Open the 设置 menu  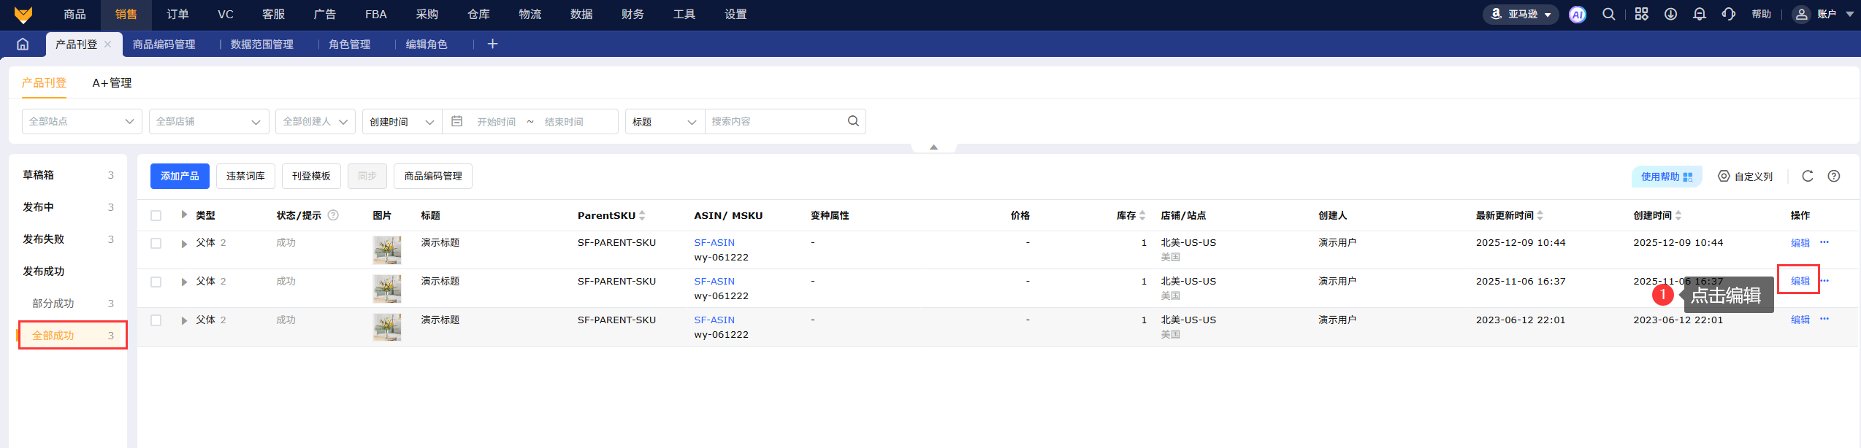point(735,15)
